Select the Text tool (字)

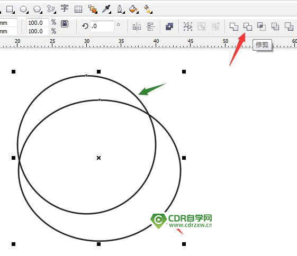65,8
